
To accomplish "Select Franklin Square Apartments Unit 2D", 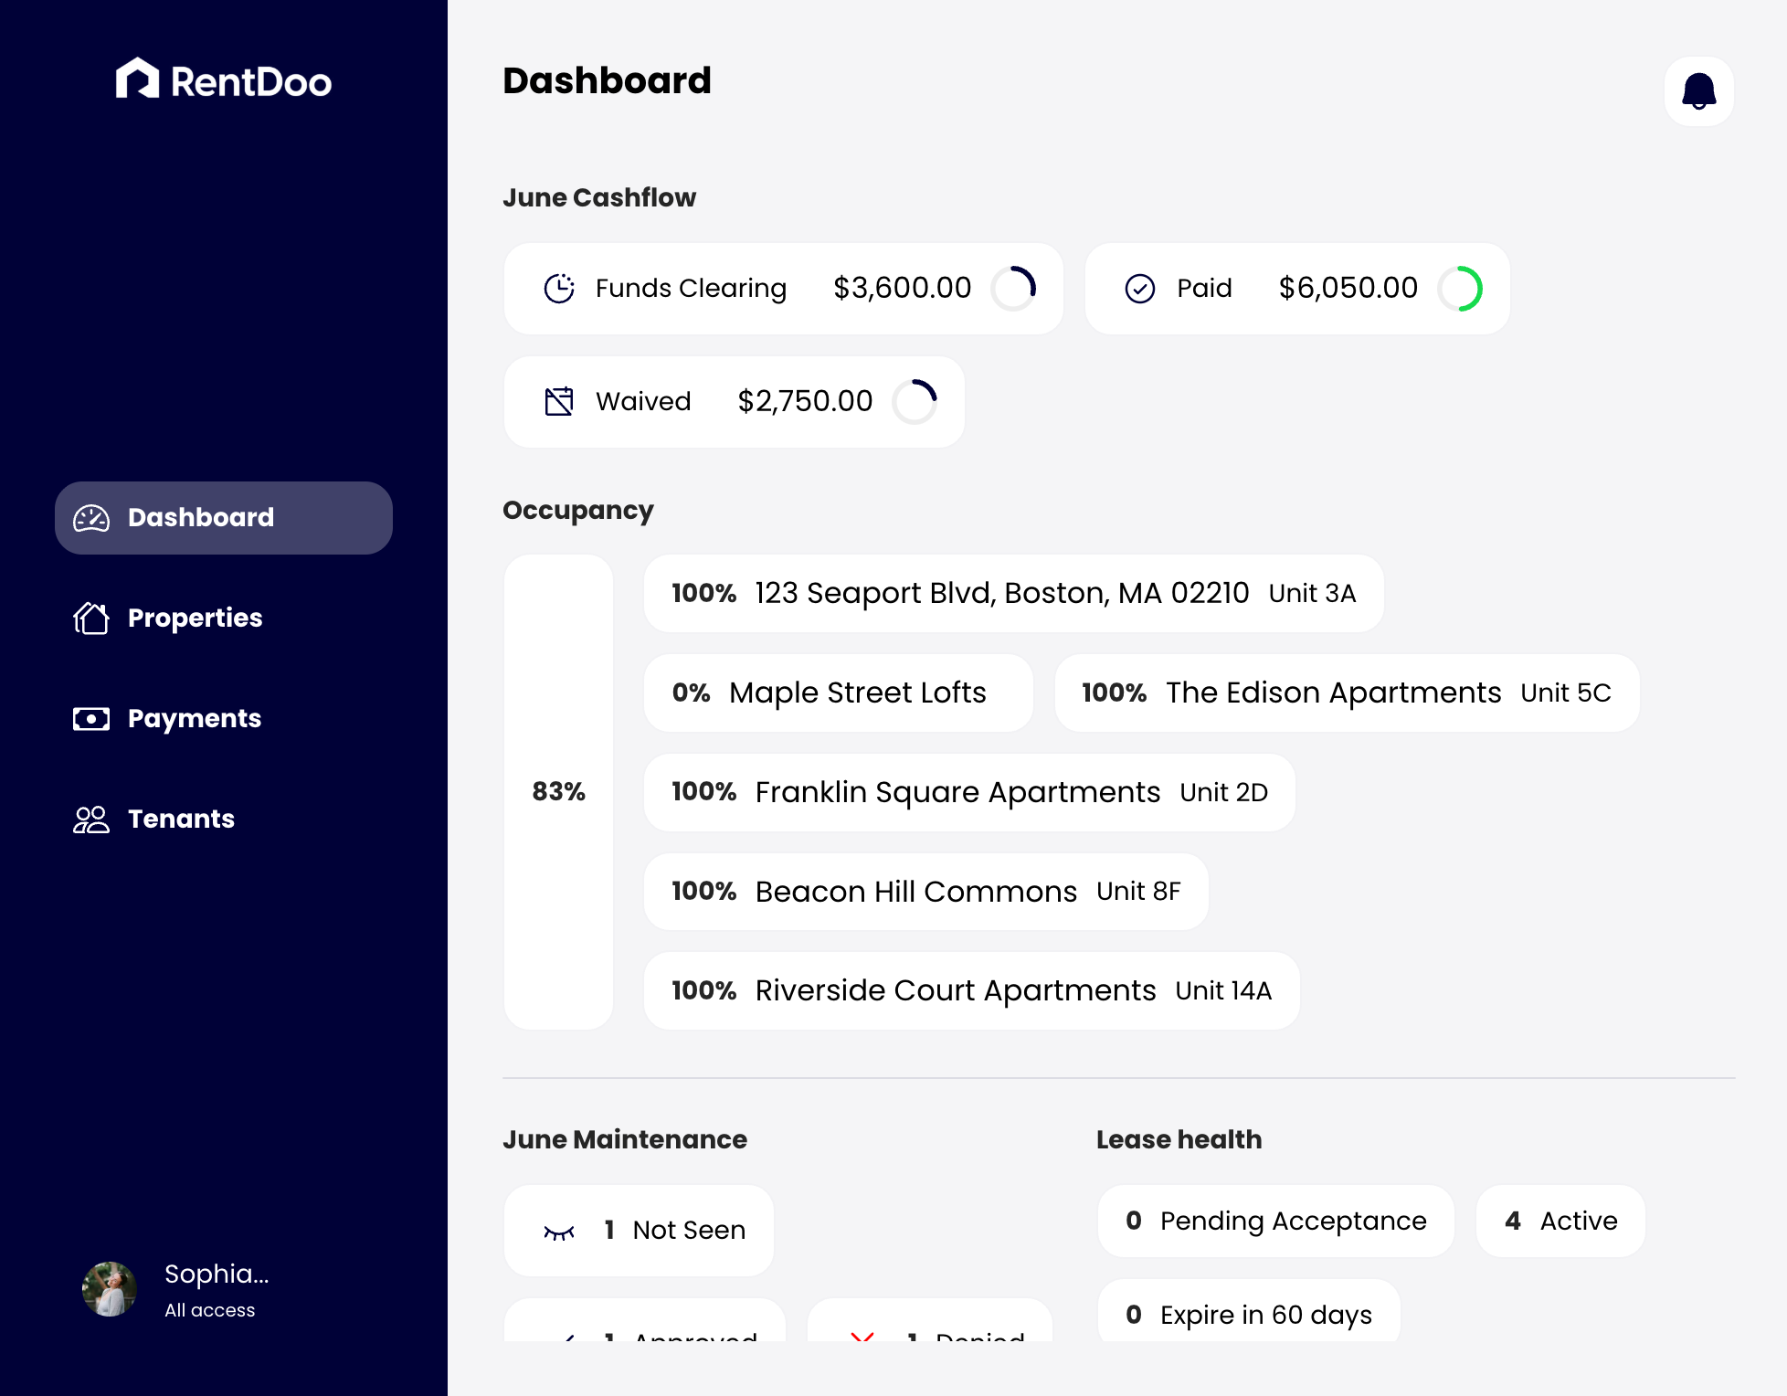I will click(970, 793).
